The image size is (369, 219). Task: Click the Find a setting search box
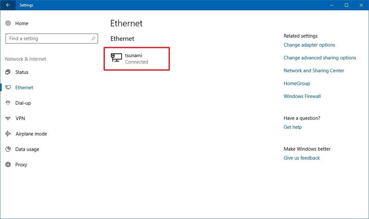click(x=52, y=38)
